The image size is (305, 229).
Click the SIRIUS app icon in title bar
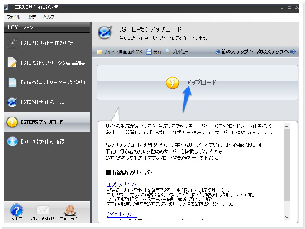6,7
